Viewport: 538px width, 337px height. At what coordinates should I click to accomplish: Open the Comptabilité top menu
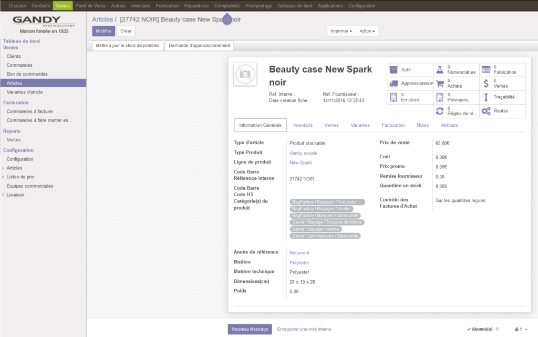227,6
